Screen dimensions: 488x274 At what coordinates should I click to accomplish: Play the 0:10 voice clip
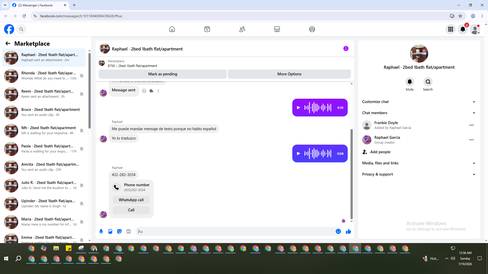tap(299, 108)
